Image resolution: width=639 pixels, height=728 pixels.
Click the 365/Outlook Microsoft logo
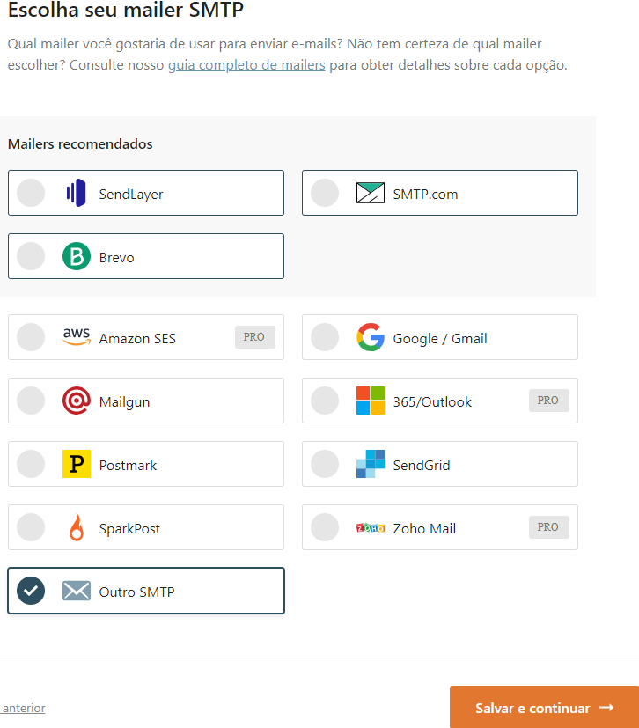coord(371,401)
